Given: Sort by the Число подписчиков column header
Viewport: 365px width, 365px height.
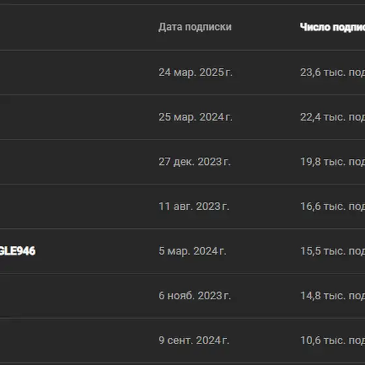Looking at the screenshot, I should [x=332, y=27].
